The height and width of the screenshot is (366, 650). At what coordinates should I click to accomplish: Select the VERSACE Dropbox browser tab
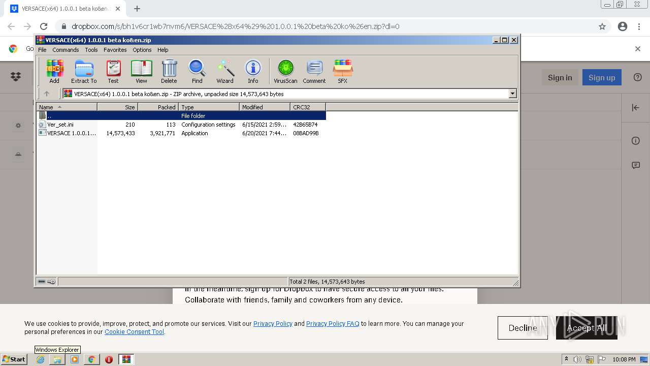(x=66, y=9)
